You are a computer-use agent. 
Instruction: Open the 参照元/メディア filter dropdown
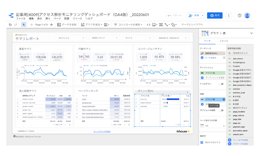click(x=105, y=38)
